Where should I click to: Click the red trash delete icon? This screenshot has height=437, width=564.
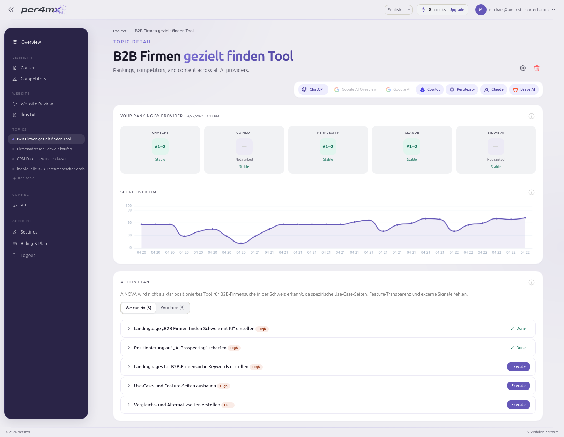pyautogui.click(x=536, y=68)
